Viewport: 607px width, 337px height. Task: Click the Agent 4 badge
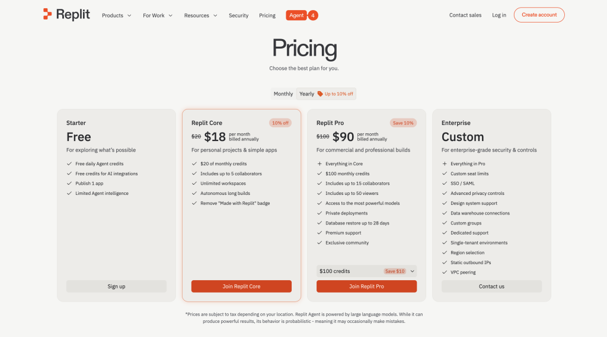click(x=302, y=15)
